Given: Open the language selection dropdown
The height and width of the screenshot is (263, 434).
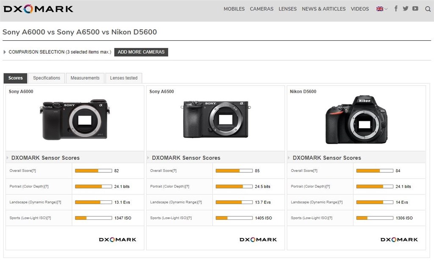Looking at the screenshot, I should (381, 8).
